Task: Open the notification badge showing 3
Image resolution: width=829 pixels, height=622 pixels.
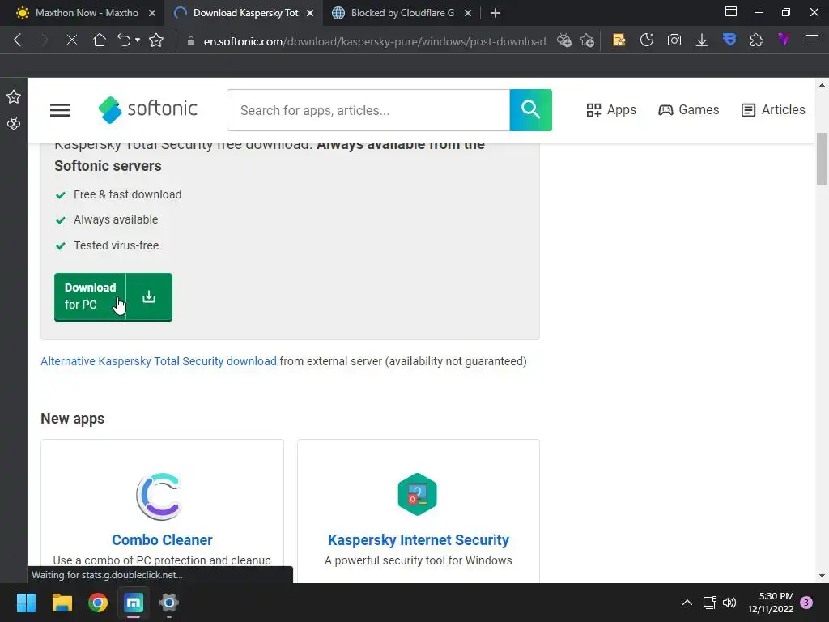Action: point(806,603)
